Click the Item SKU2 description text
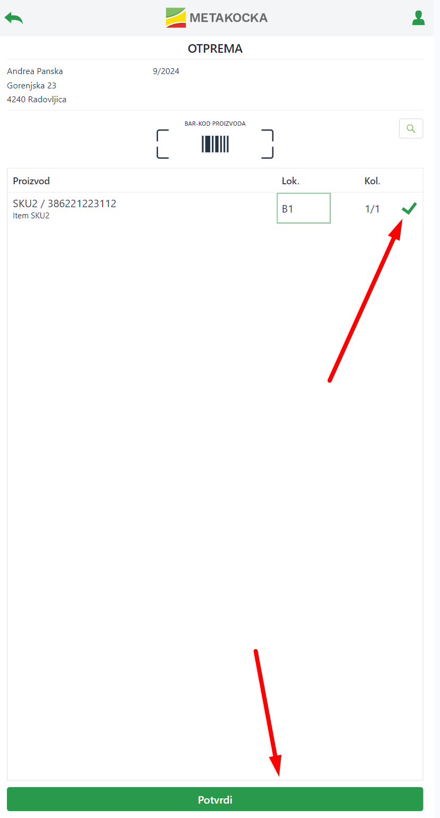Screen dimensions: 440x818 point(31,216)
